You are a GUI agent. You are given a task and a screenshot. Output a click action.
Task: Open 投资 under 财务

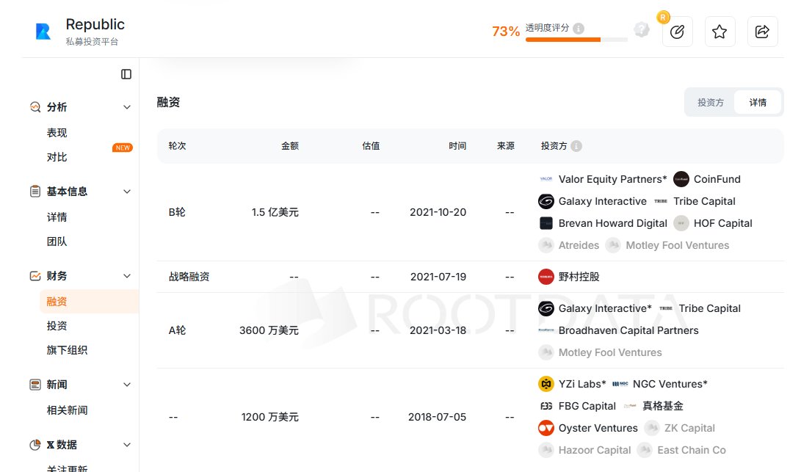tap(57, 326)
